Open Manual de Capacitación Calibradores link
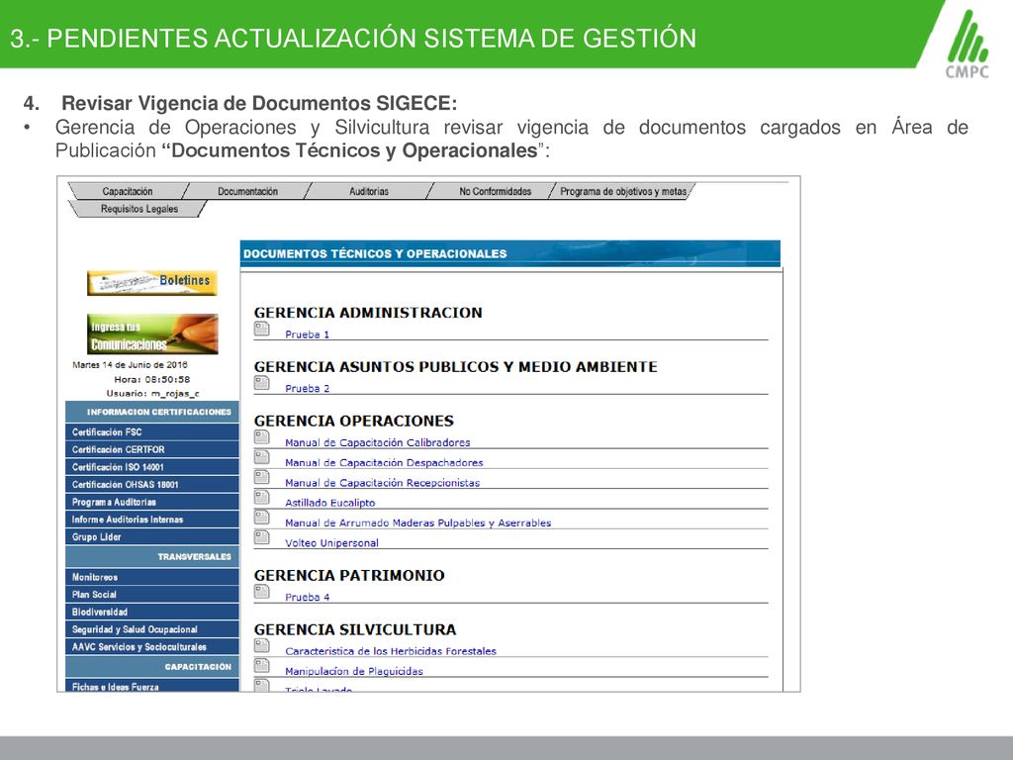Screen dimensions: 1013x760 pos(377,442)
